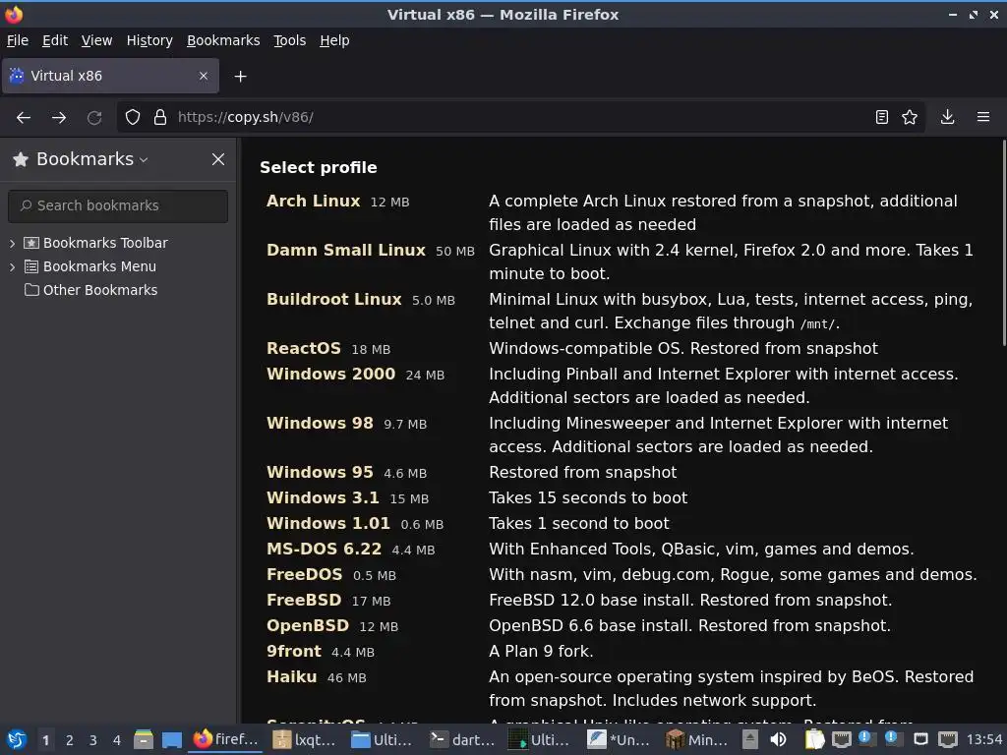
Task: Select the Virtual x86 tab
Action: 110,76
